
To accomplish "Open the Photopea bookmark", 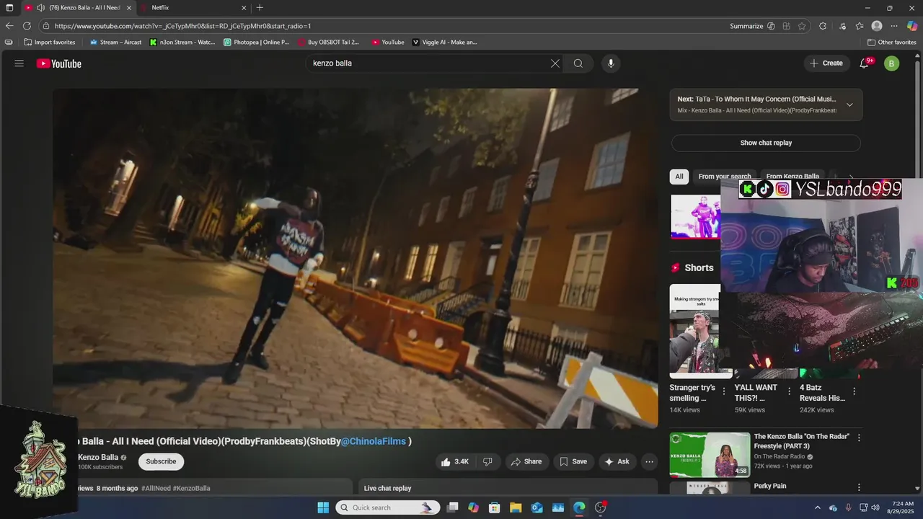I will [x=257, y=43].
